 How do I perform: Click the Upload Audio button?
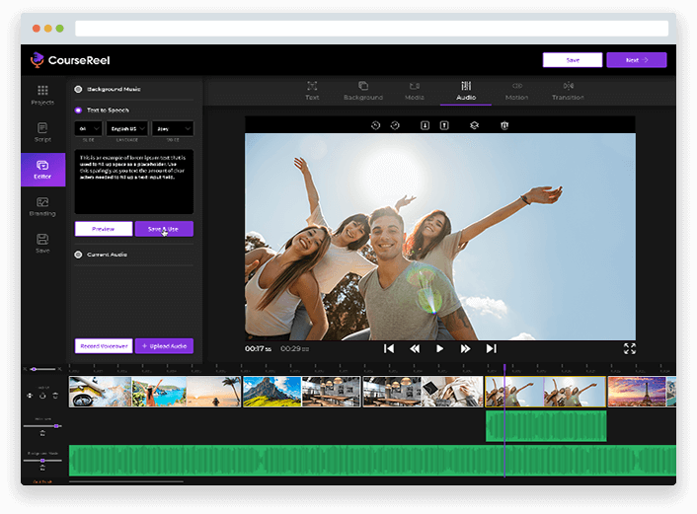tap(164, 346)
